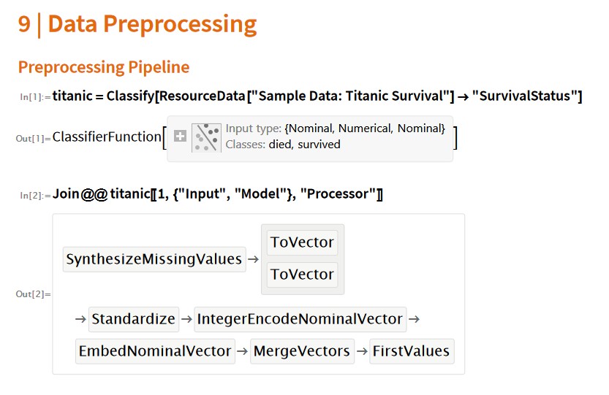Place cursor in Join@@titanic input line

(218, 193)
